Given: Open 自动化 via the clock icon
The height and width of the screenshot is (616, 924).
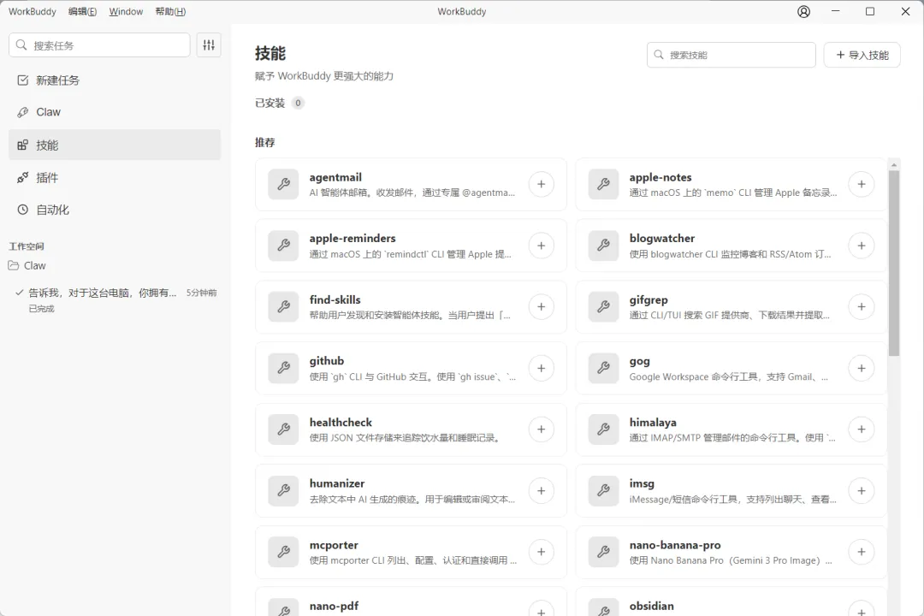Looking at the screenshot, I should (x=22, y=210).
